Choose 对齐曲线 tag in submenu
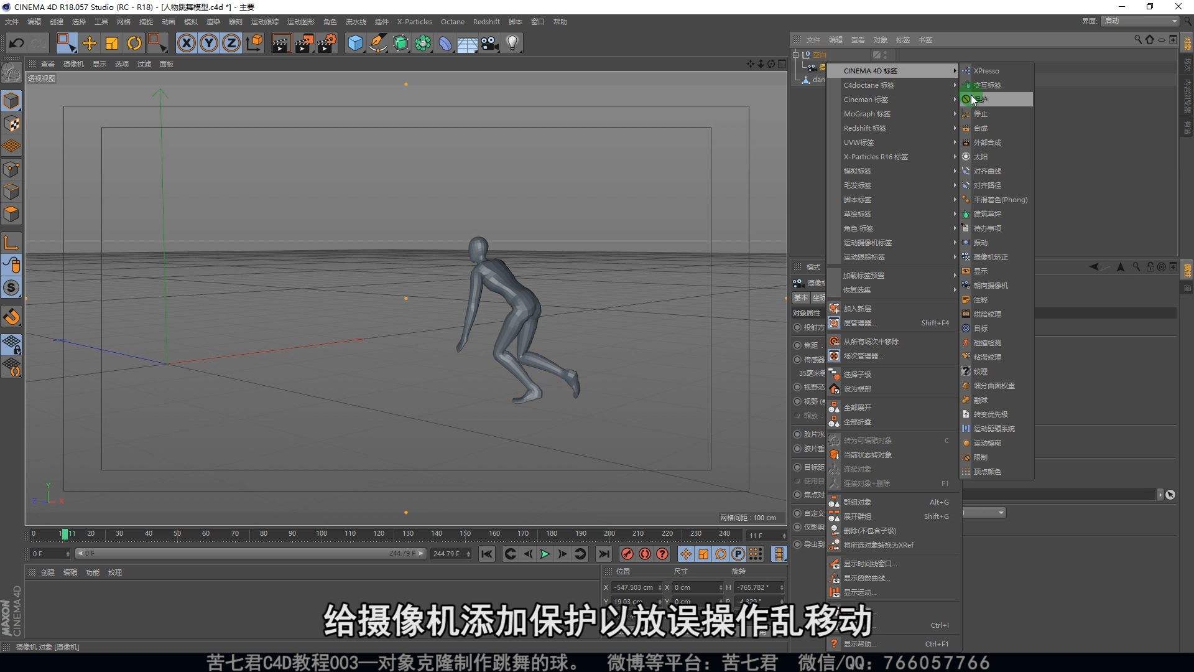Screen dimensions: 1194x672 point(996,171)
